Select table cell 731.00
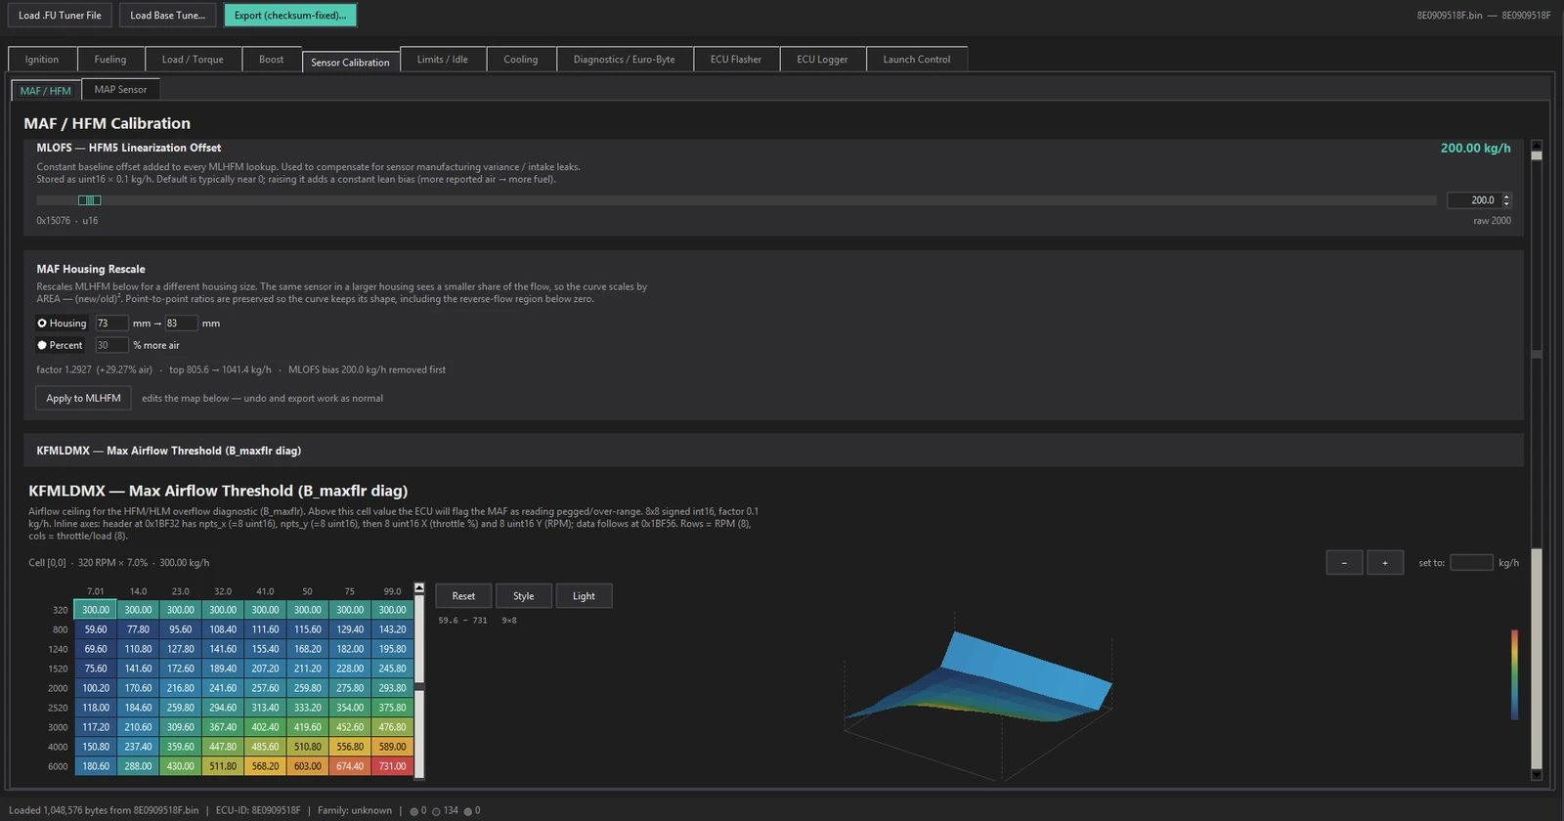The image size is (1564, 821). (392, 766)
